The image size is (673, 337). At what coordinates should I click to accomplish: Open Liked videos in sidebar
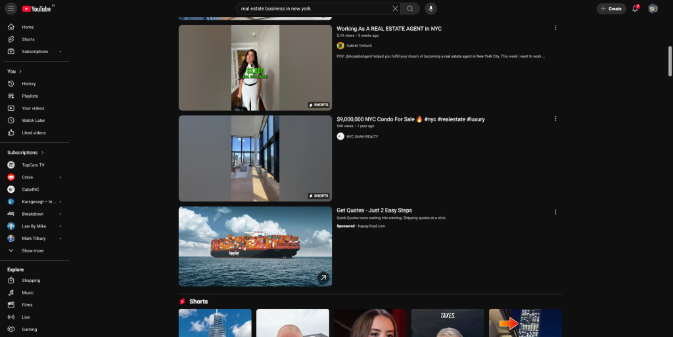pos(34,132)
